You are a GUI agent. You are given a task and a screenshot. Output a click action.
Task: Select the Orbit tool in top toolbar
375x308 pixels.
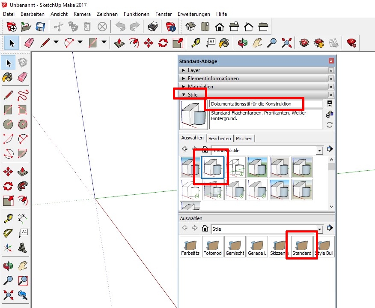pos(243,42)
